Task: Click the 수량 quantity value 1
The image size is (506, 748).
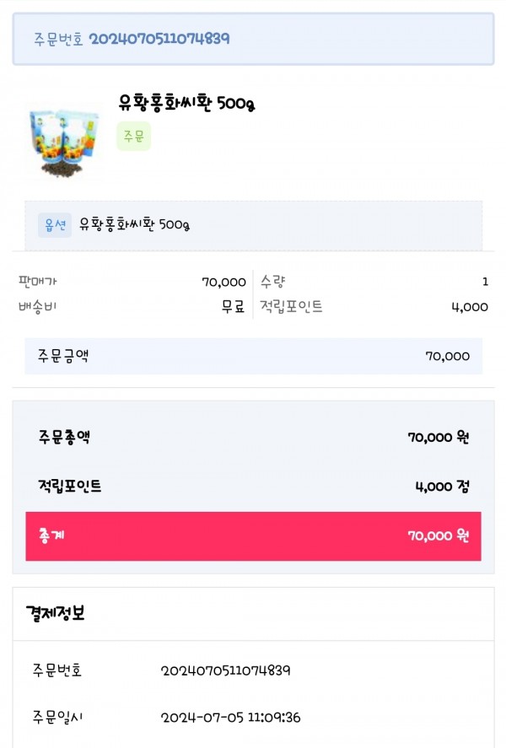Action: tap(485, 282)
